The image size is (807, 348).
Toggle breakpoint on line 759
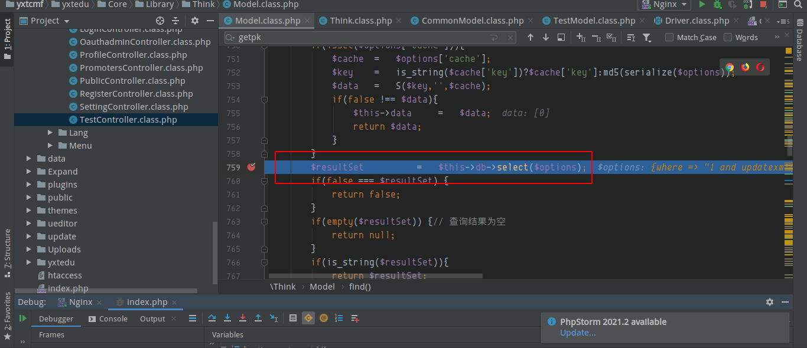point(252,167)
